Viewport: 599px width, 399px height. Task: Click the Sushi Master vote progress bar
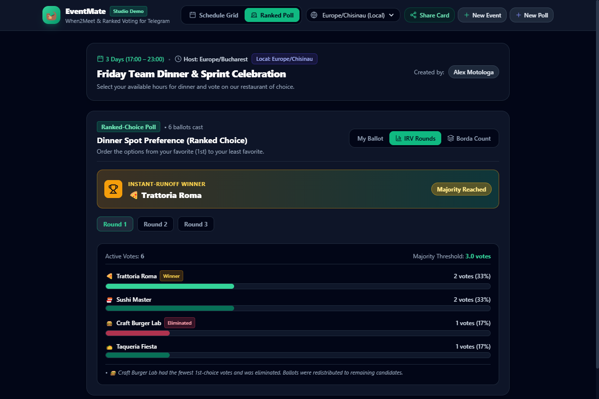pos(298,308)
